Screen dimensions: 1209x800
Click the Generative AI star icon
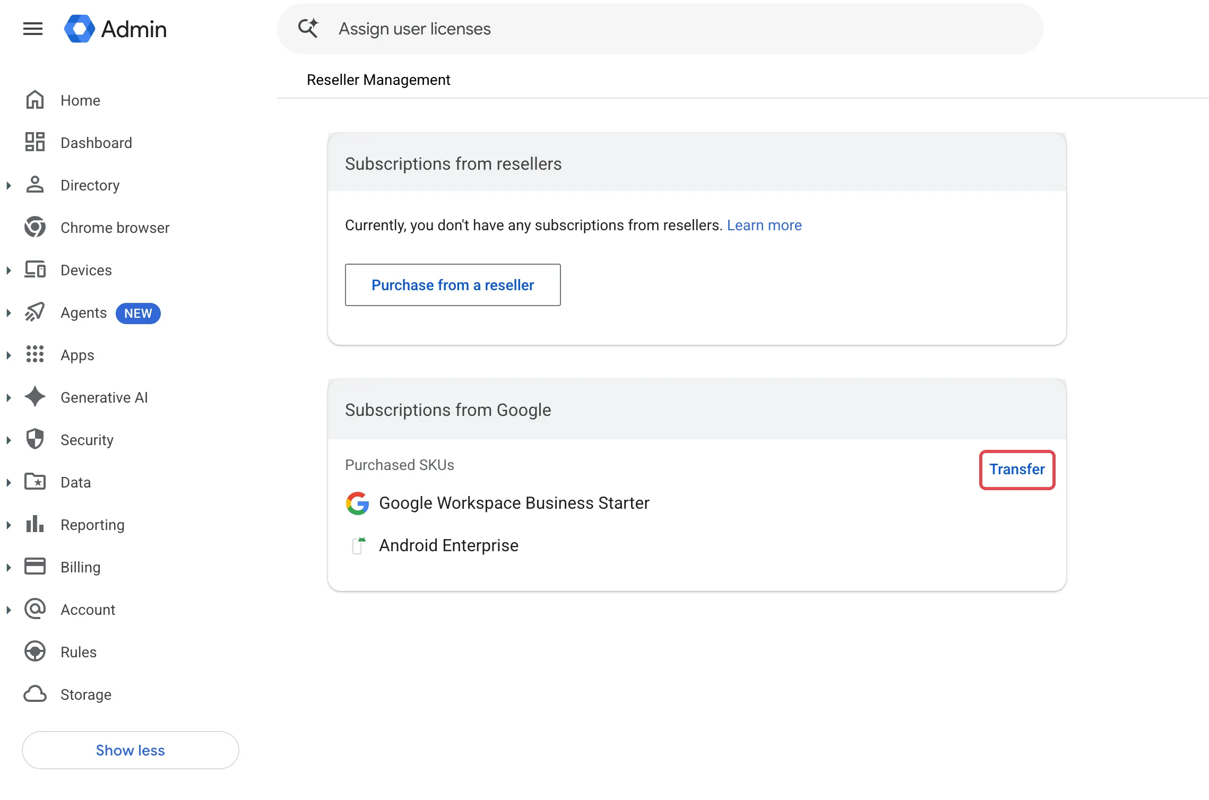click(35, 397)
